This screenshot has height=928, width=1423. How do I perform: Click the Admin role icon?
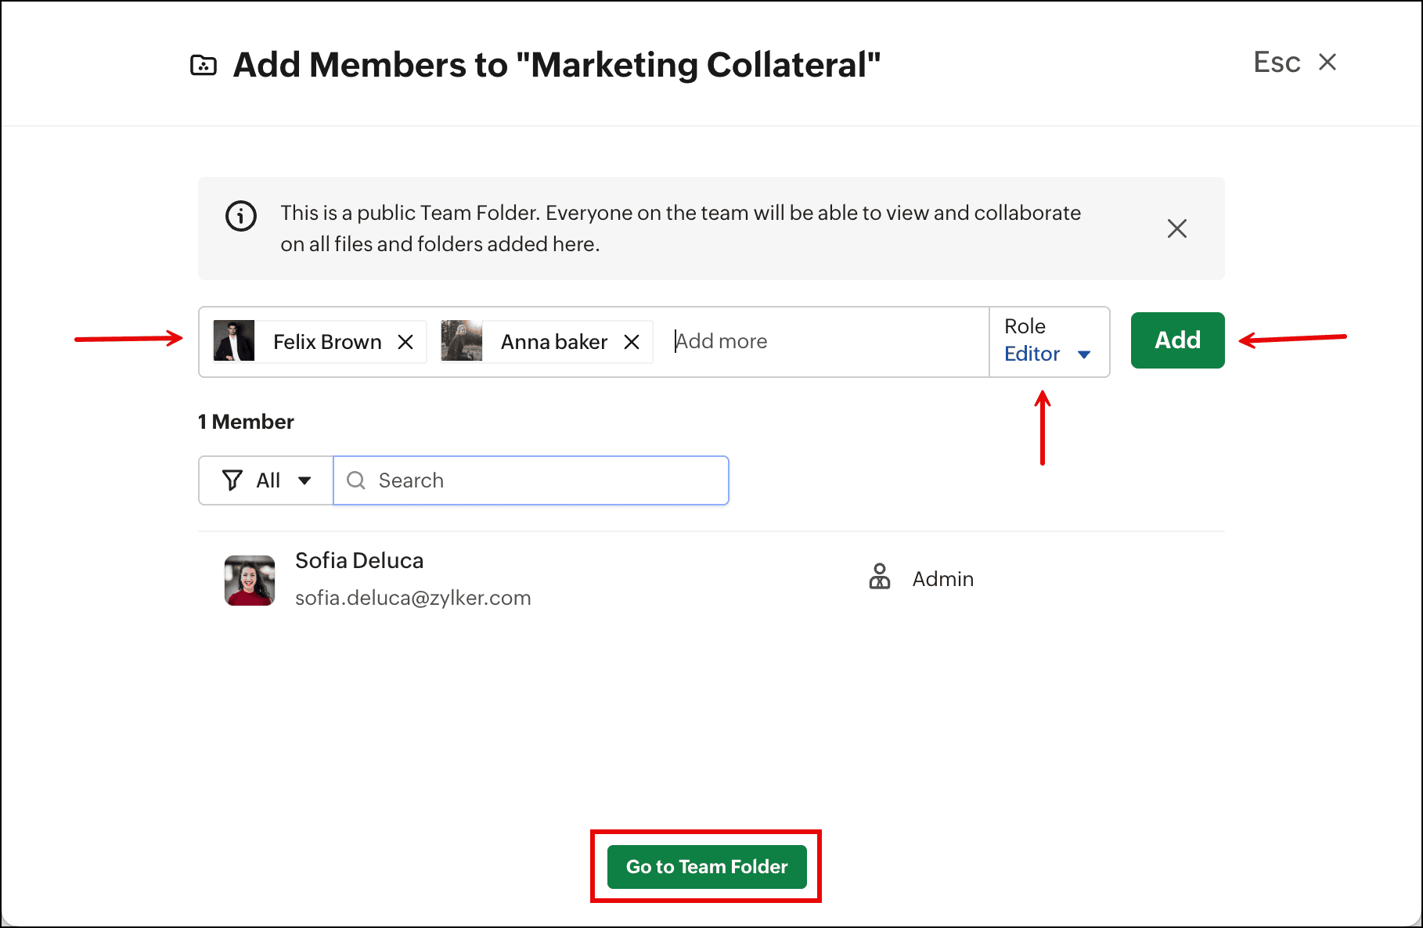click(880, 577)
